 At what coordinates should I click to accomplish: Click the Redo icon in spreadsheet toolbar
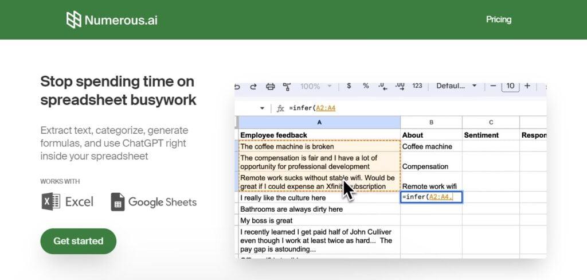(253, 86)
